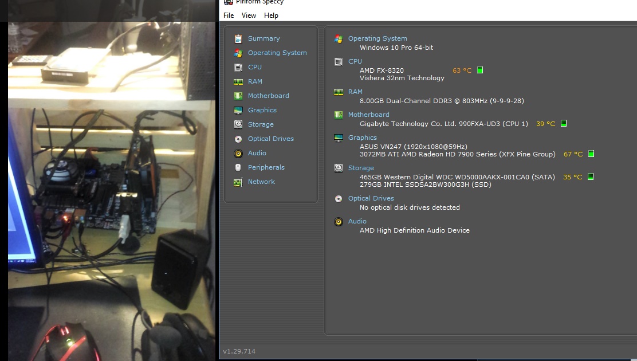Click the green indicator beside storage temperature

coord(591,177)
